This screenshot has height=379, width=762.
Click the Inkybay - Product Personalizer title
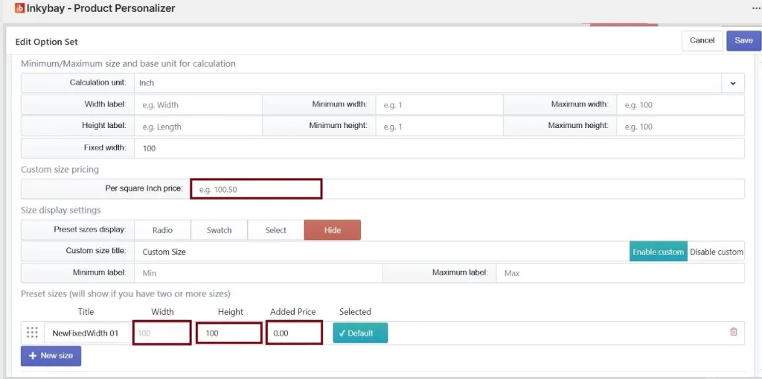coord(101,8)
